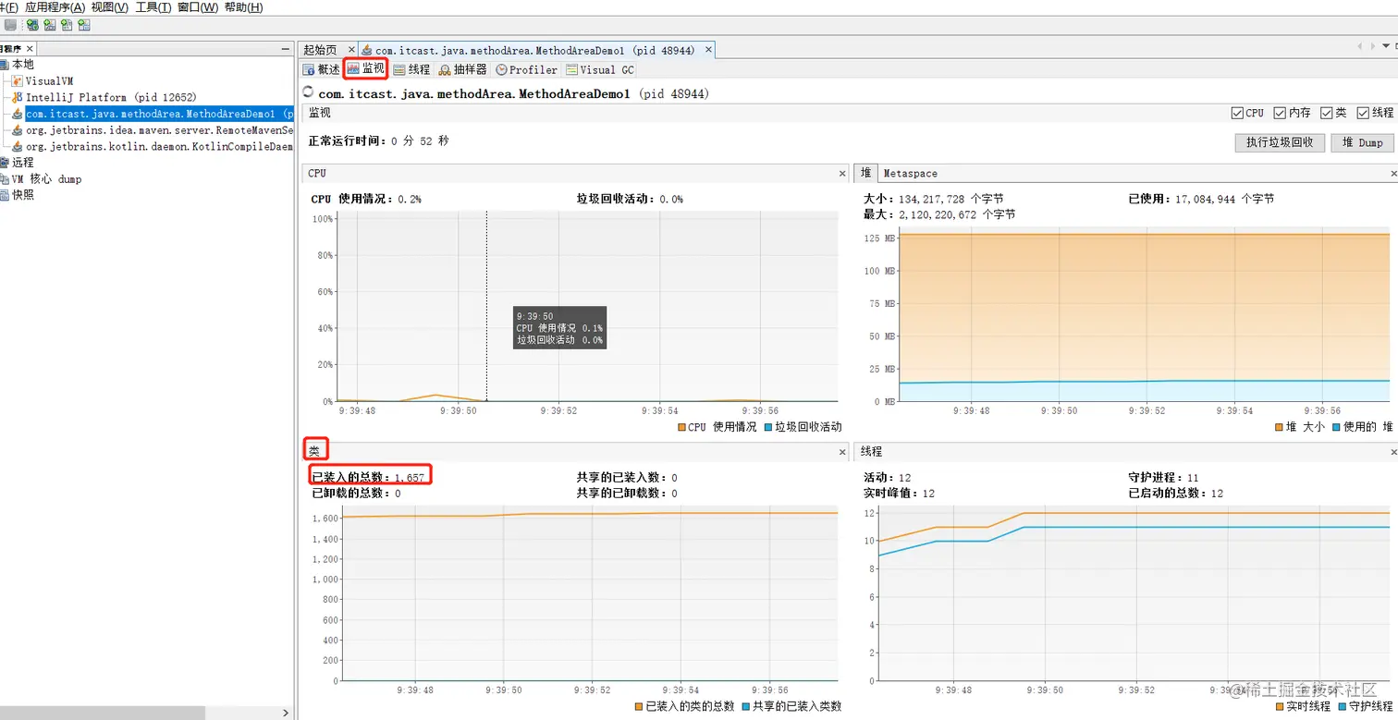Click the 远程 (Remote) network icon
1398x720 pixels.
(x=5, y=163)
